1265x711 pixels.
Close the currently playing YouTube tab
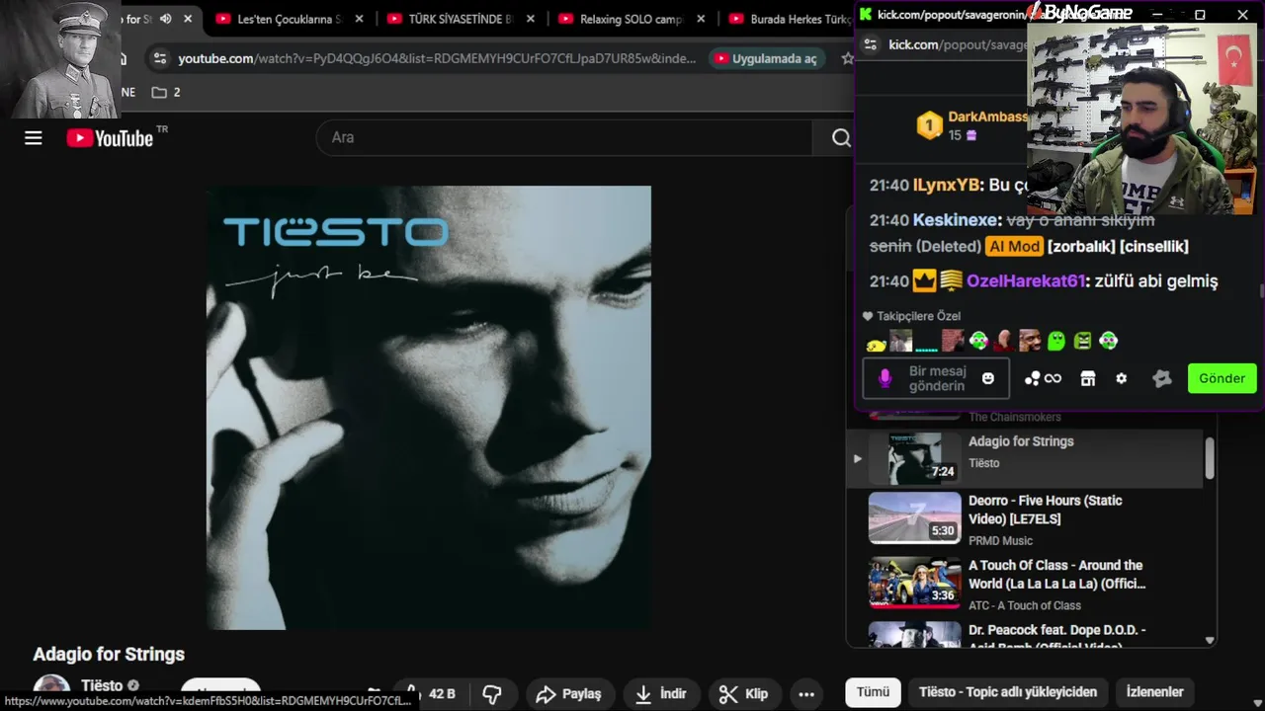[x=188, y=19]
